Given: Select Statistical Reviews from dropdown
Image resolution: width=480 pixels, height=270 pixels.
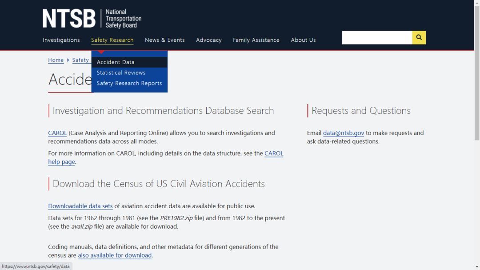Looking at the screenshot, I should [121, 73].
